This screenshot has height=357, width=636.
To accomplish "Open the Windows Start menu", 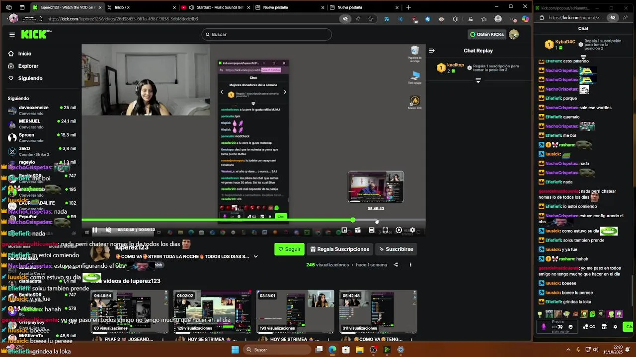I will (235, 350).
